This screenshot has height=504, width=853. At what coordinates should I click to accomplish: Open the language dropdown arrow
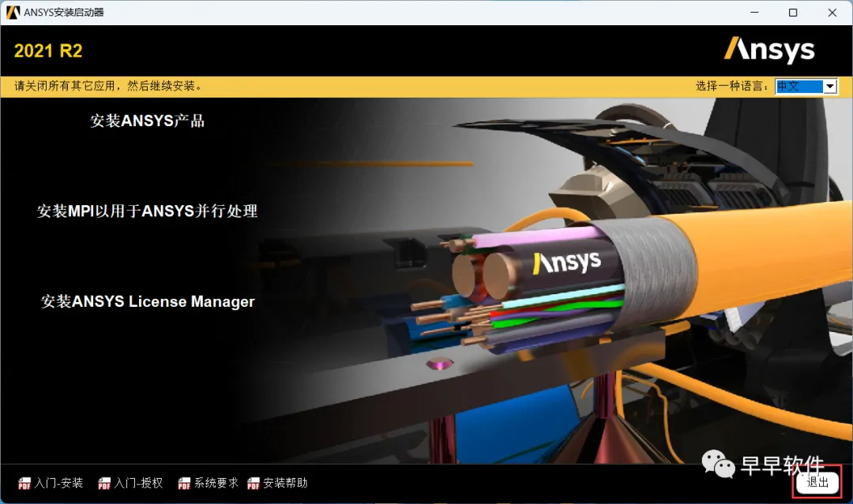tap(829, 86)
